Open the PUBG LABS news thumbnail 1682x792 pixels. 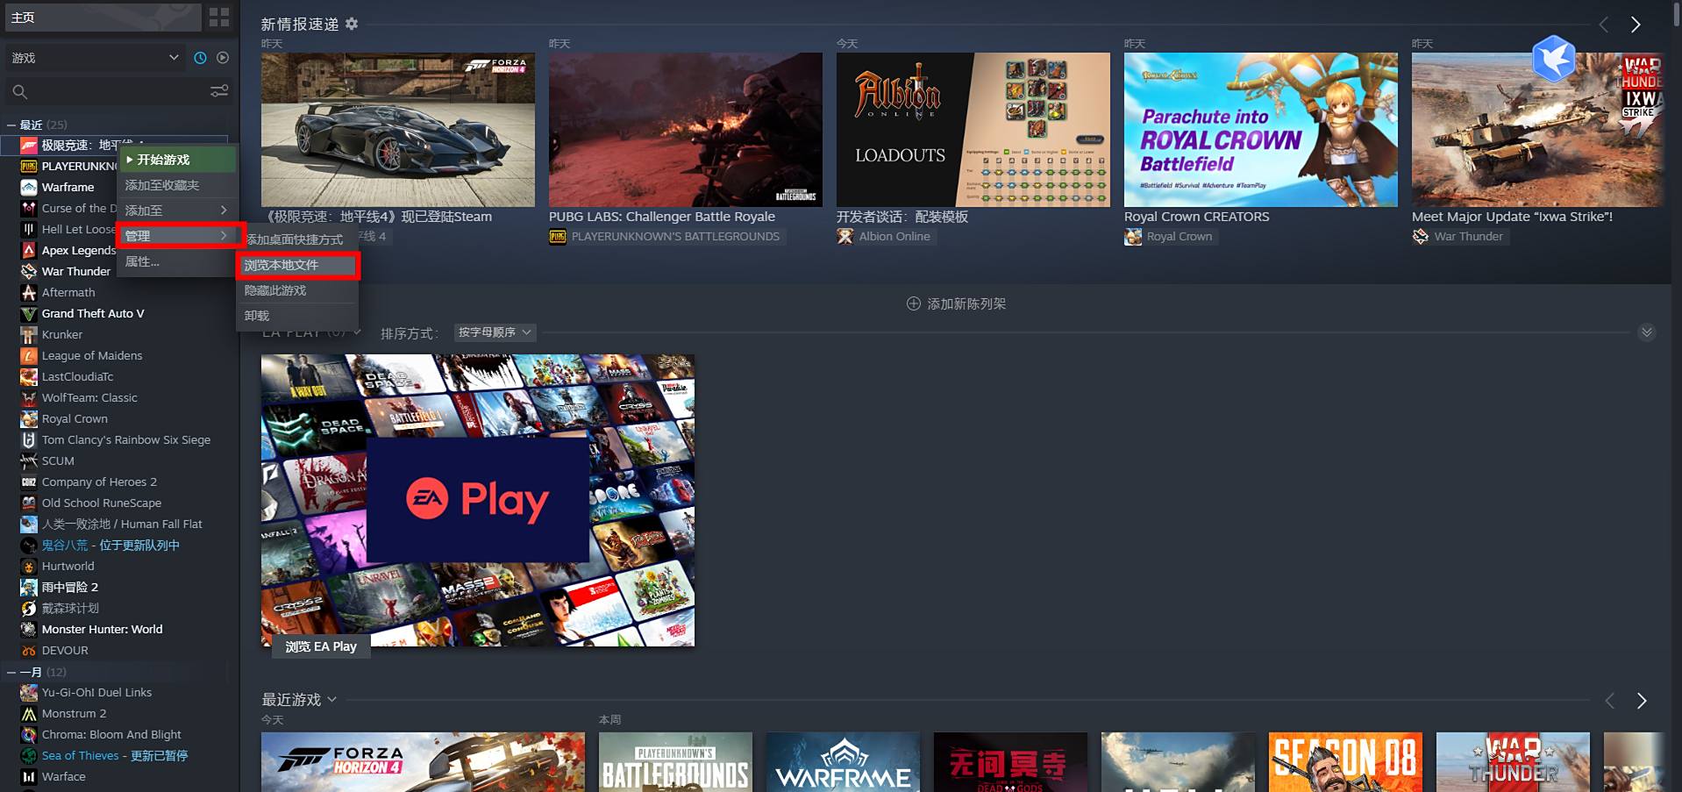coord(686,130)
